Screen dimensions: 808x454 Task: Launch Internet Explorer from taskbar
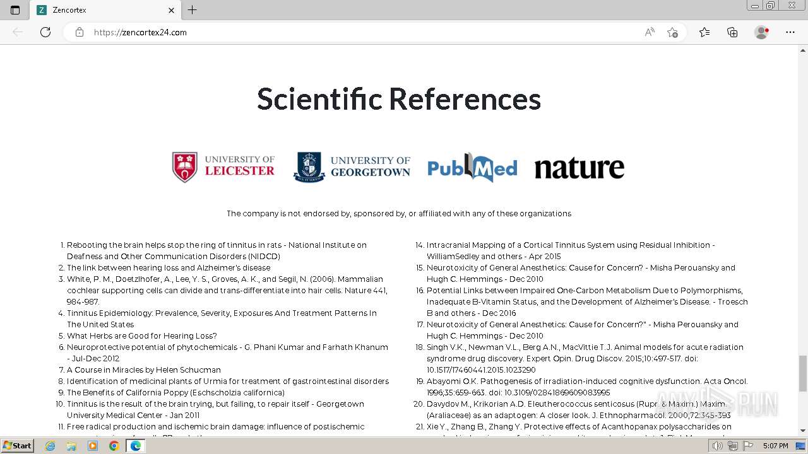(50, 446)
